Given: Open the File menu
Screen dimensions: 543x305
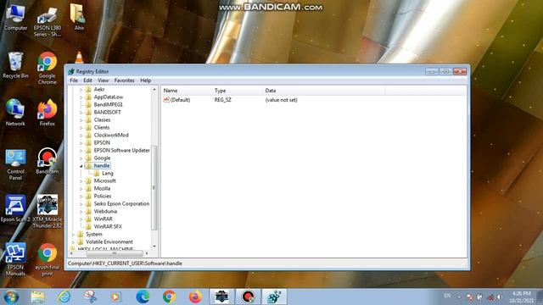Looking at the screenshot, I should pos(74,80).
